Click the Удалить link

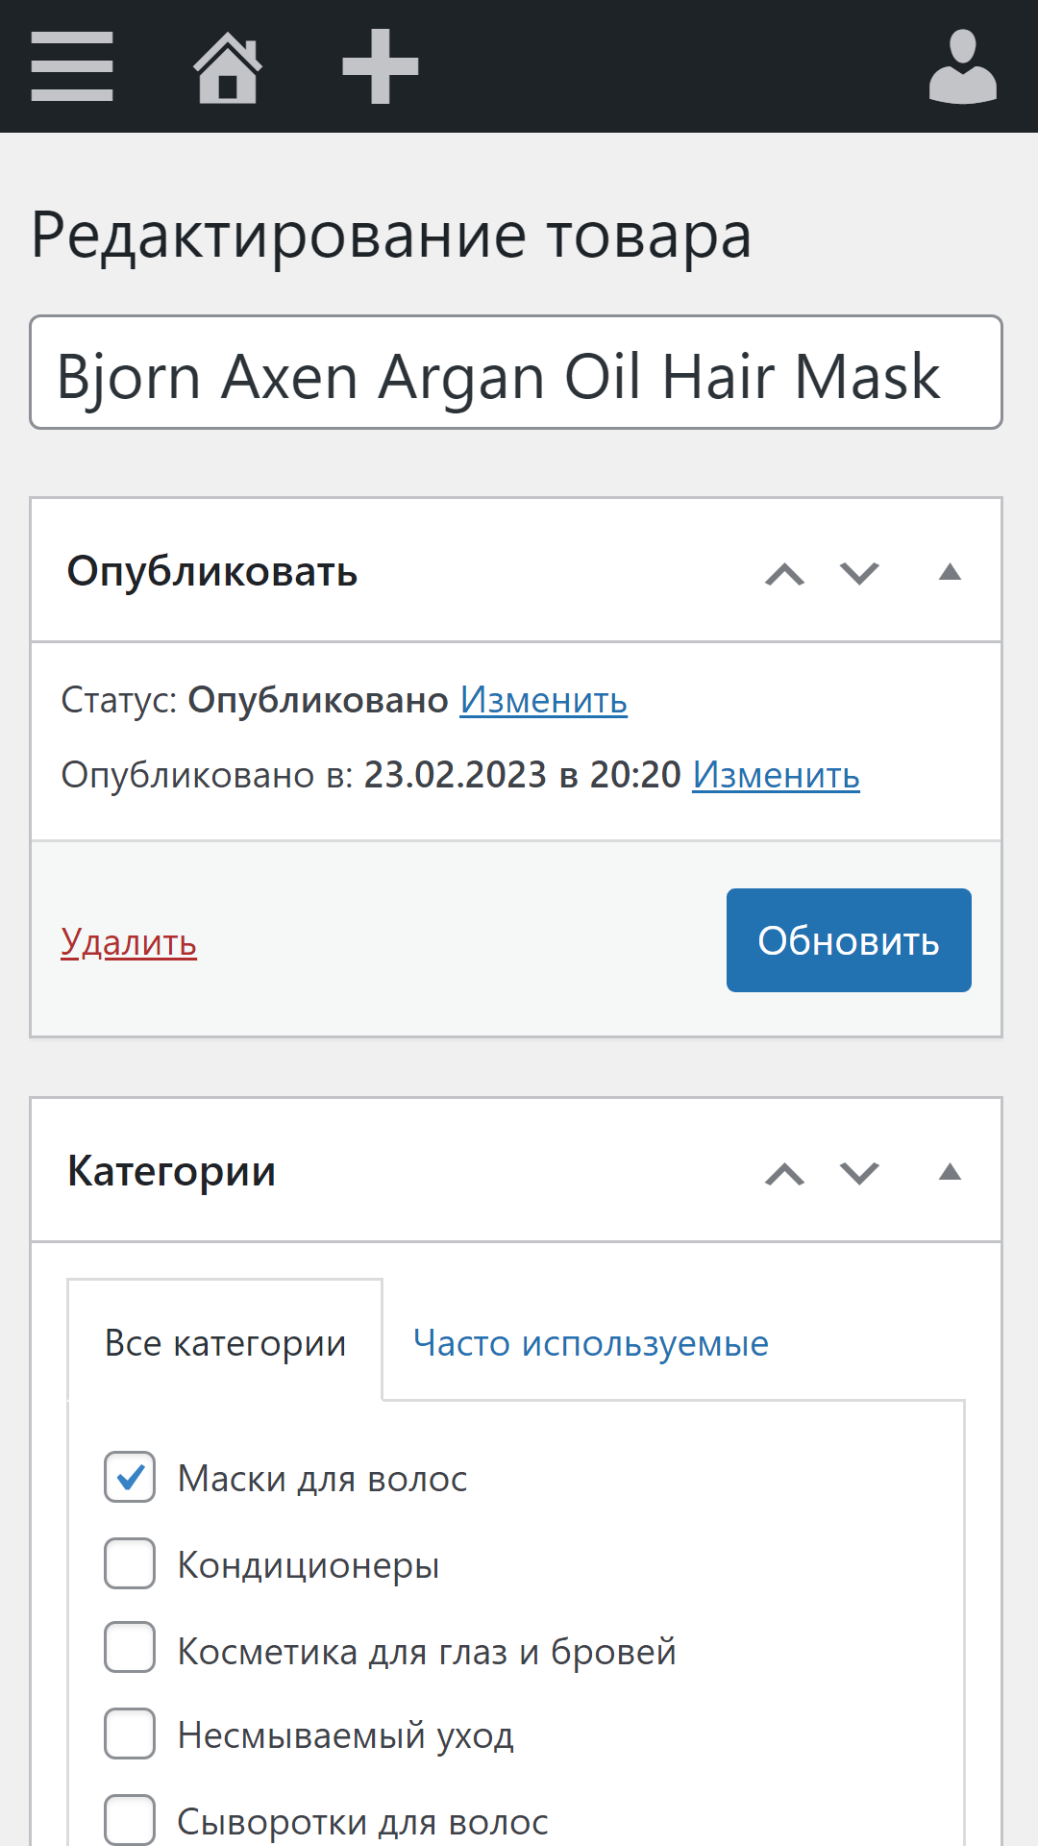point(129,942)
